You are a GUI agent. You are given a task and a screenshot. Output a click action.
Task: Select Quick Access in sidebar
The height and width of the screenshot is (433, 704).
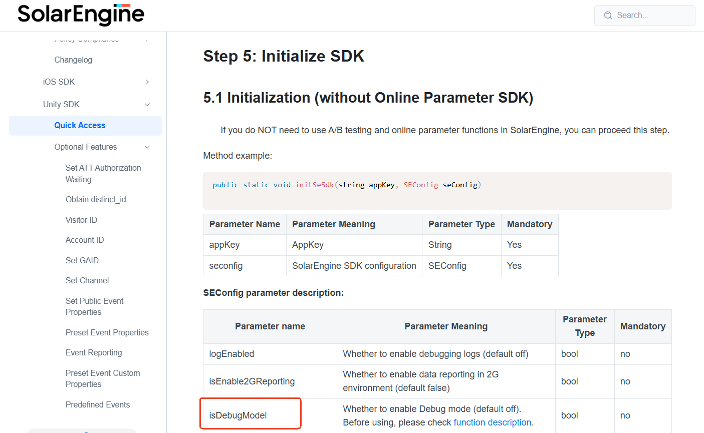[x=80, y=126]
